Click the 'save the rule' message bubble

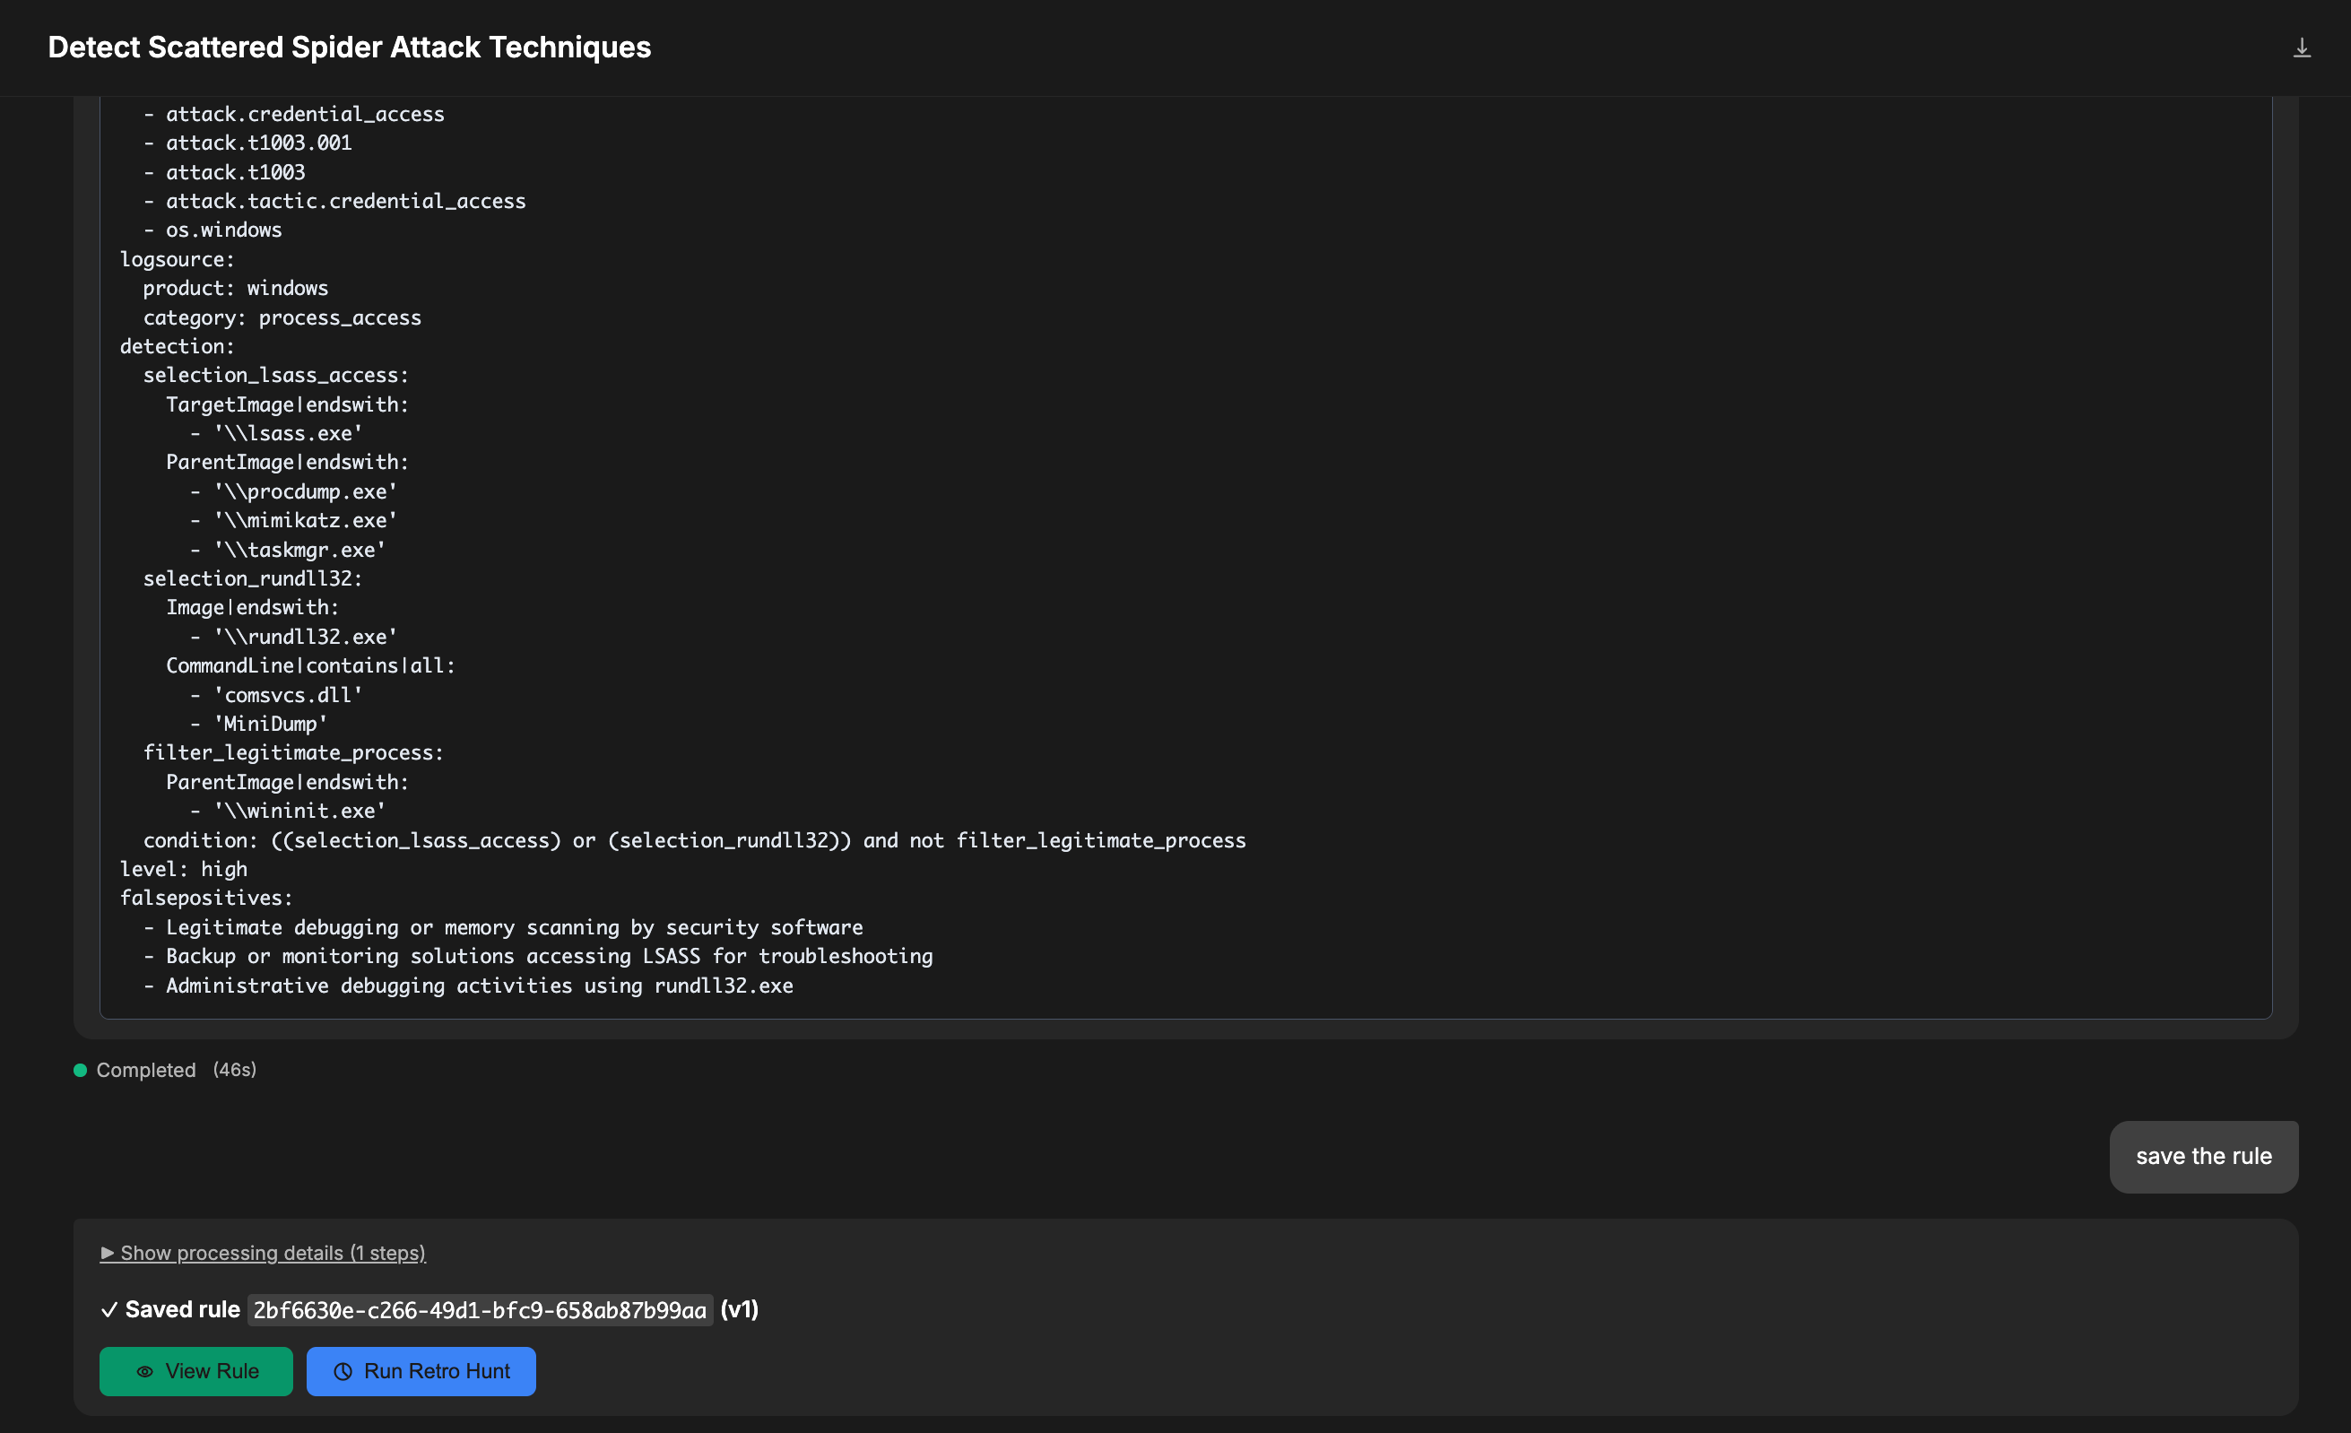(x=2203, y=1156)
